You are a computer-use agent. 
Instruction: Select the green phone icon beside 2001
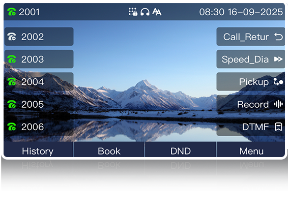[x=12, y=12]
